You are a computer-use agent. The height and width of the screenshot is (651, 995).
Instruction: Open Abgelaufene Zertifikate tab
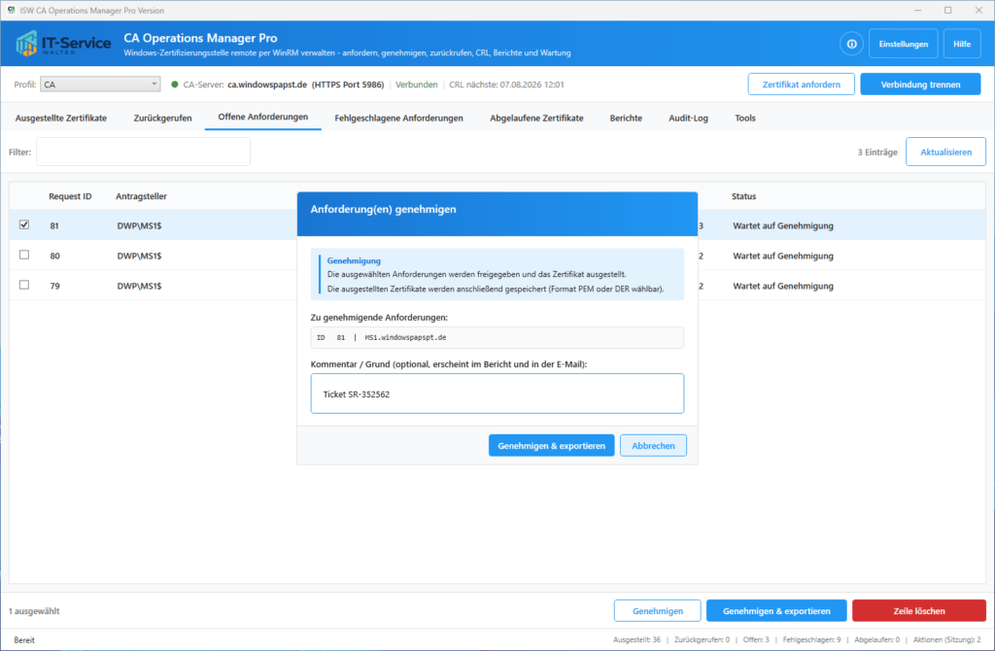click(536, 118)
